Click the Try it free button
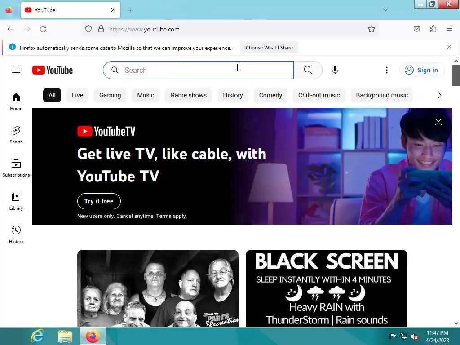The image size is (460, 345). click(x=99, y=201)
